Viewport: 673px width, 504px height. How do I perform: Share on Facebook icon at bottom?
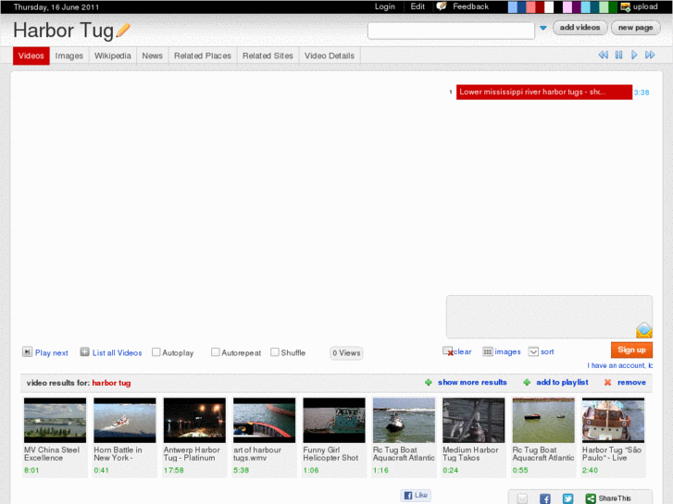pyautogui.click(x=545, y=498)
